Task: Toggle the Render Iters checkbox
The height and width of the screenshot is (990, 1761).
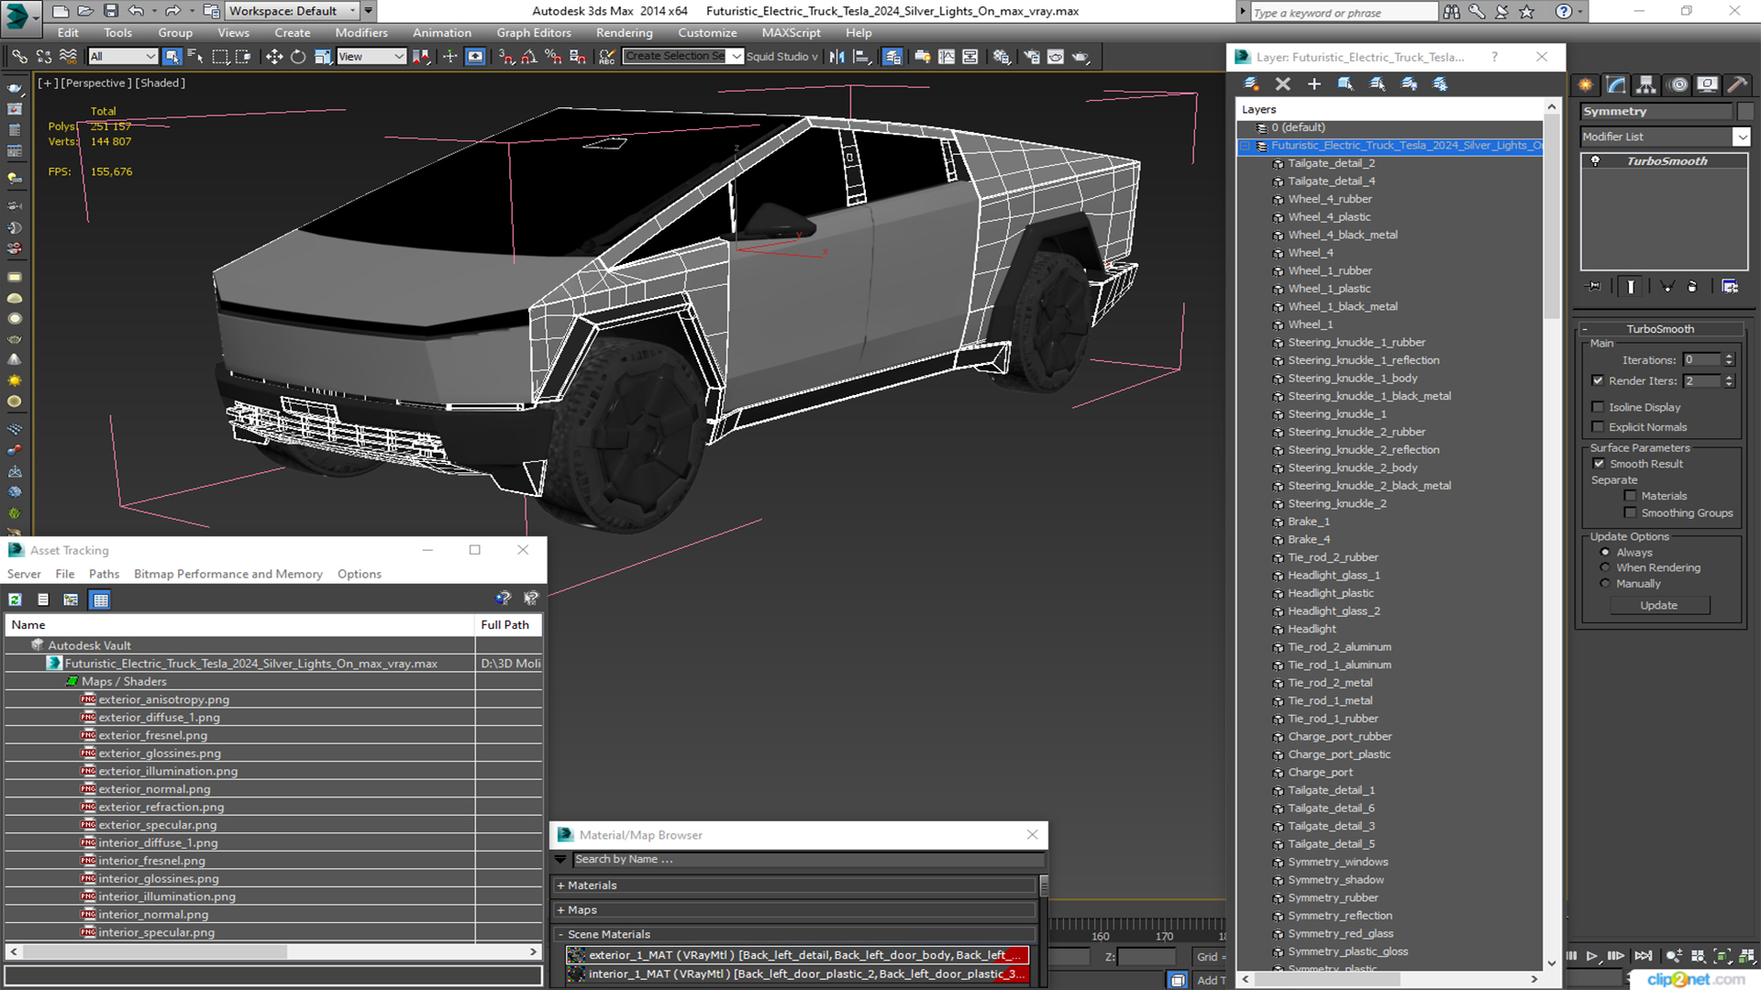Action: (1598, 380)
